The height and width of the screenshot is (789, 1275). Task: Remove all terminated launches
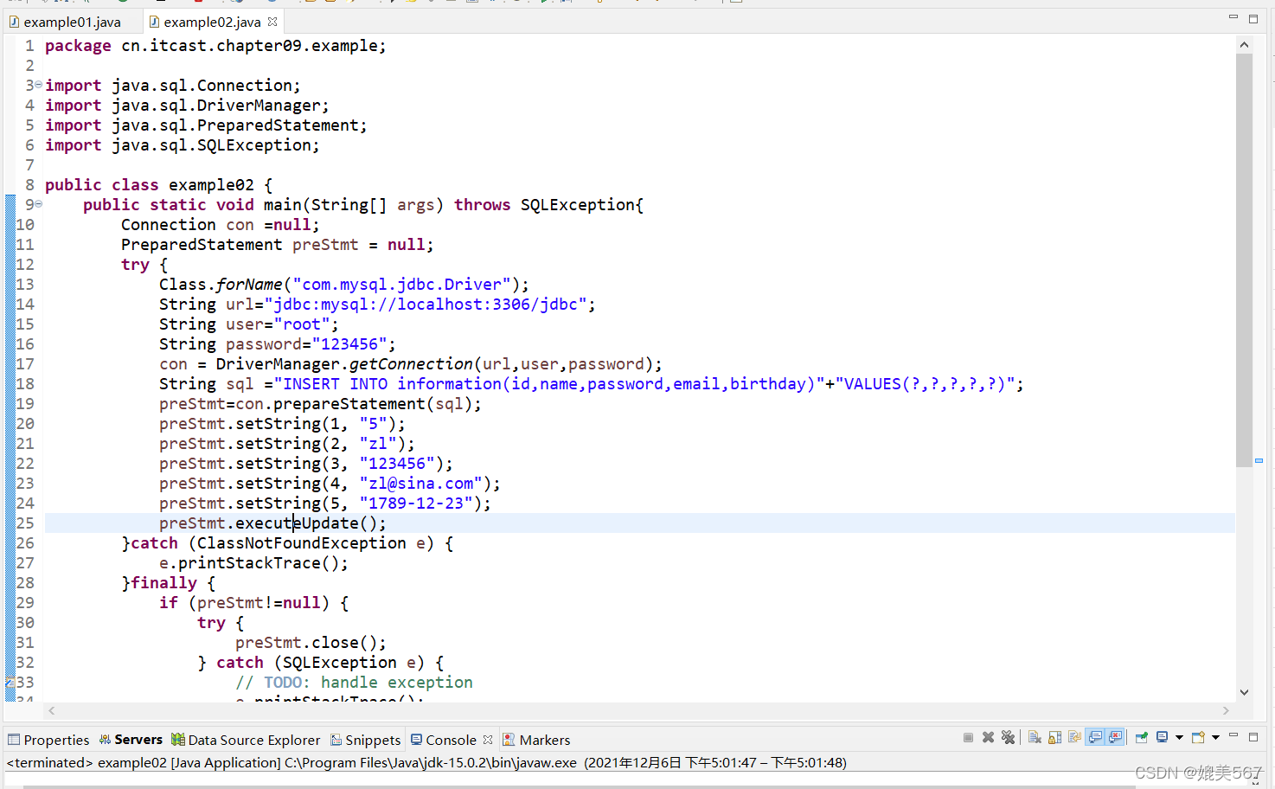(x=1008, y=736)
